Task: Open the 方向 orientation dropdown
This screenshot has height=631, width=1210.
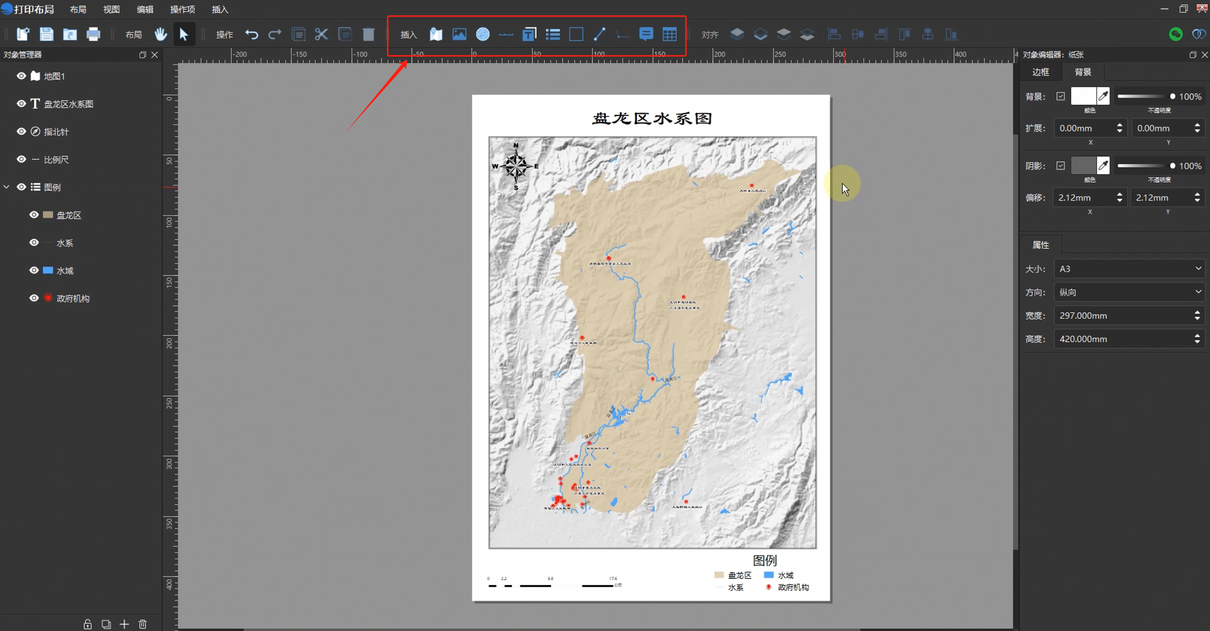Action: [1129, 292]
